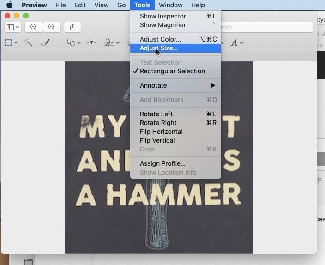Select the Sketch pen tool
The height and width of the screenshot is (265, 325).
click(45, 43)
